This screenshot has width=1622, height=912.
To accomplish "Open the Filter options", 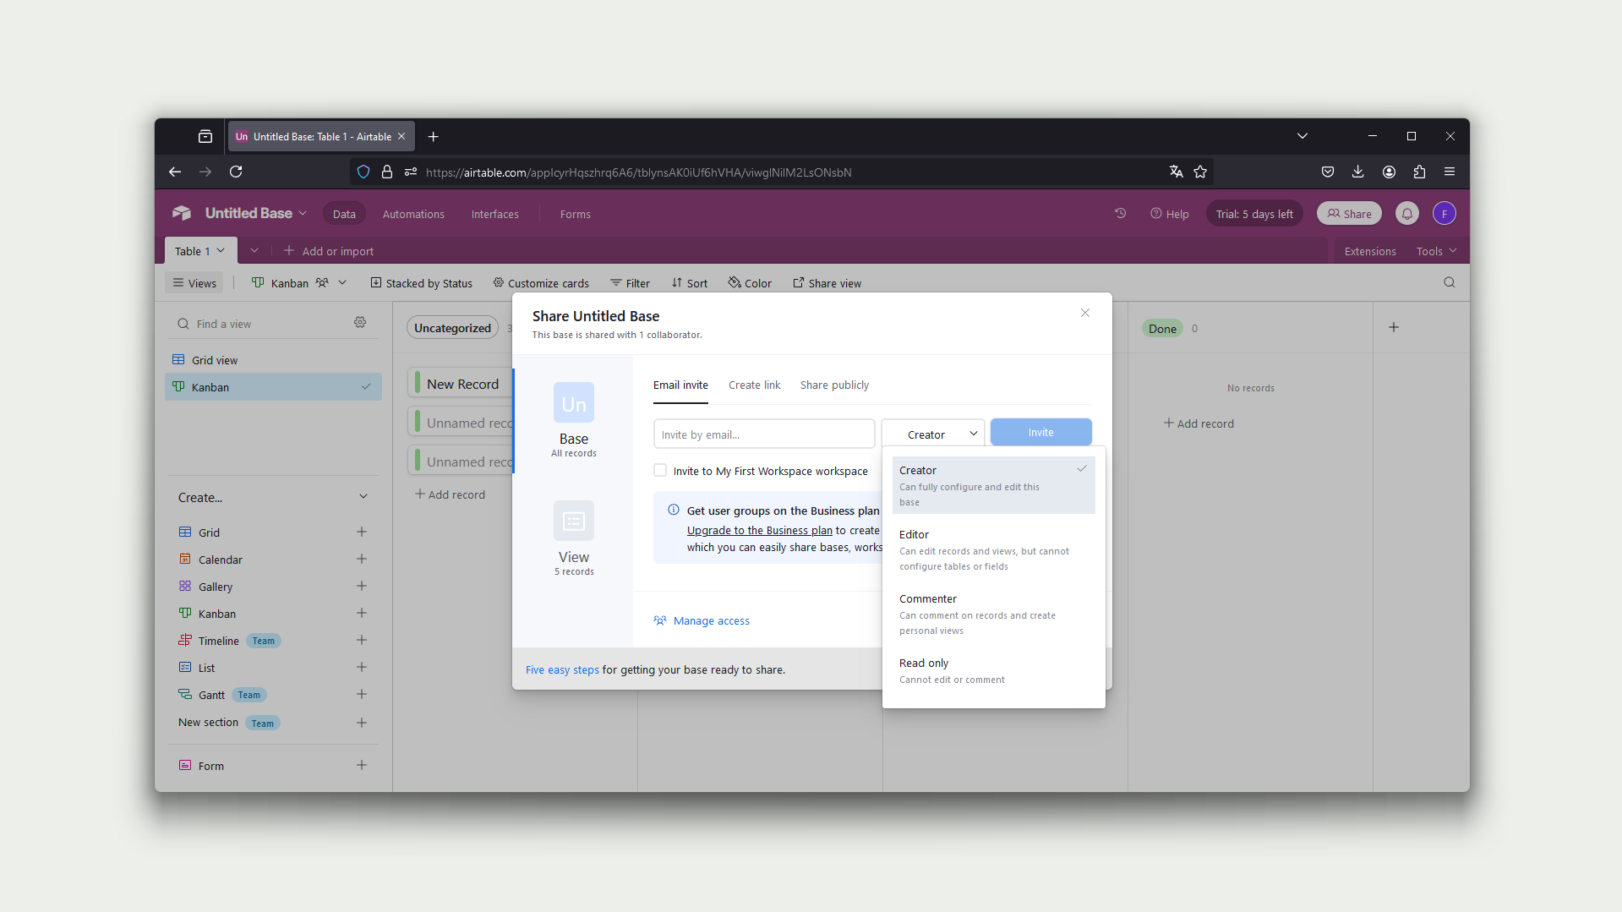I will point(630,283).
